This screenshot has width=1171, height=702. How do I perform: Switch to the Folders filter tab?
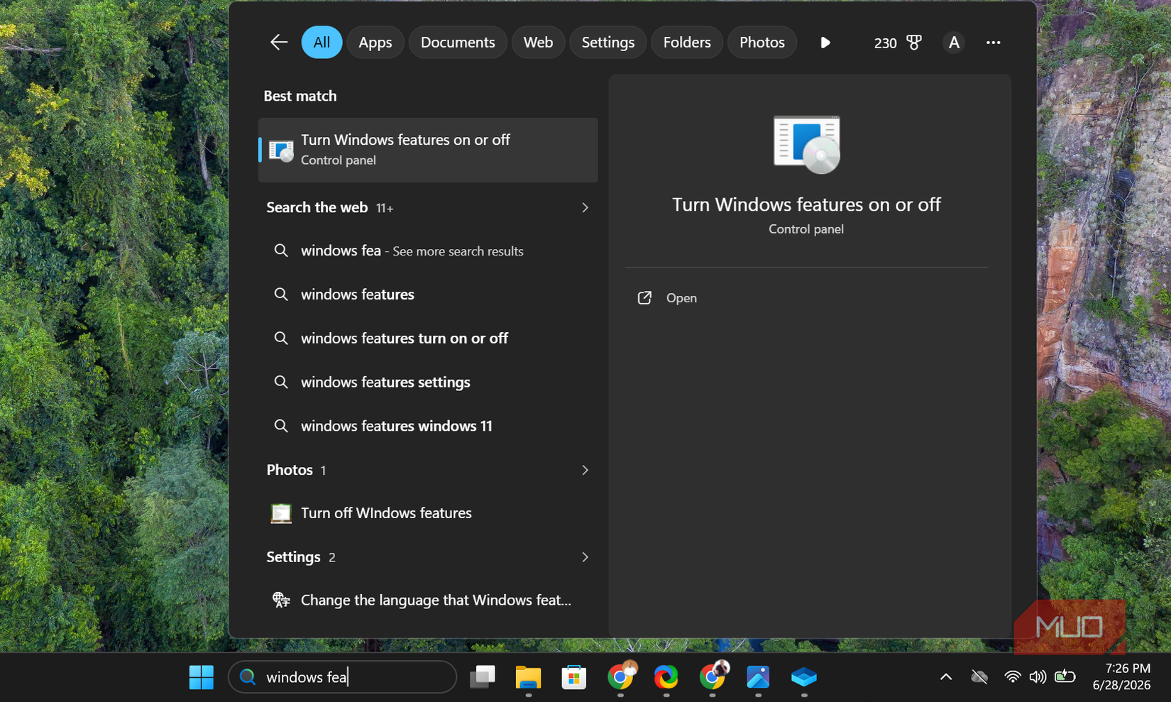(686, 43)
